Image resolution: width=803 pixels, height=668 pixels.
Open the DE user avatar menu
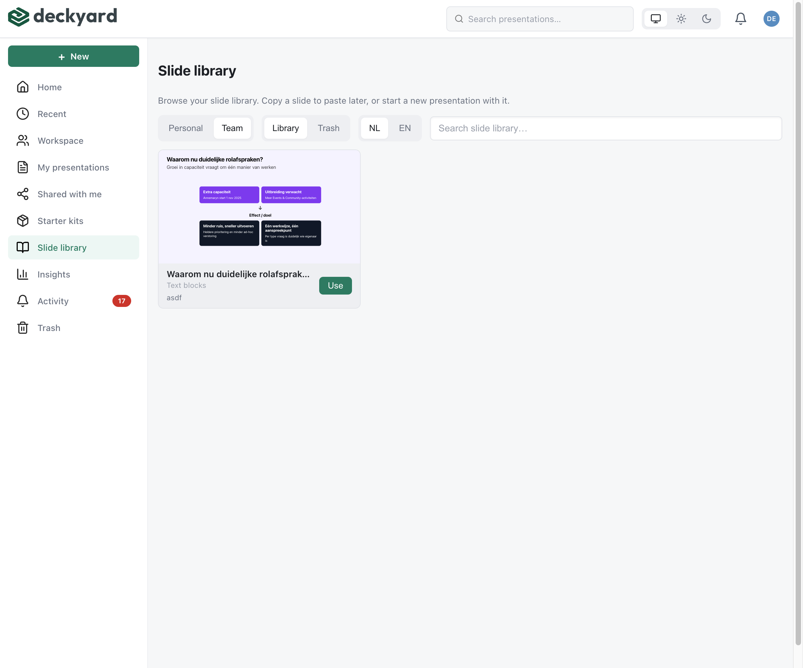point(771,19)
